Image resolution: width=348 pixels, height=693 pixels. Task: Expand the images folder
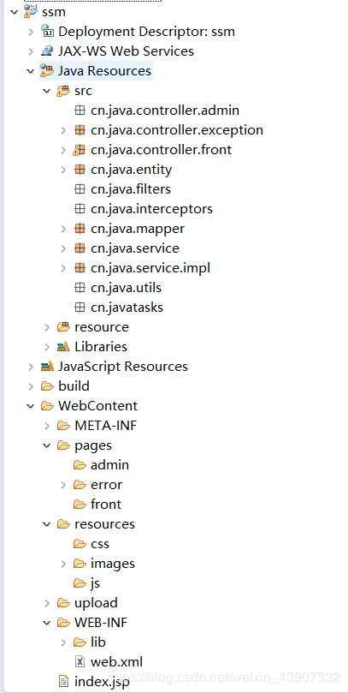coord(63,564)
